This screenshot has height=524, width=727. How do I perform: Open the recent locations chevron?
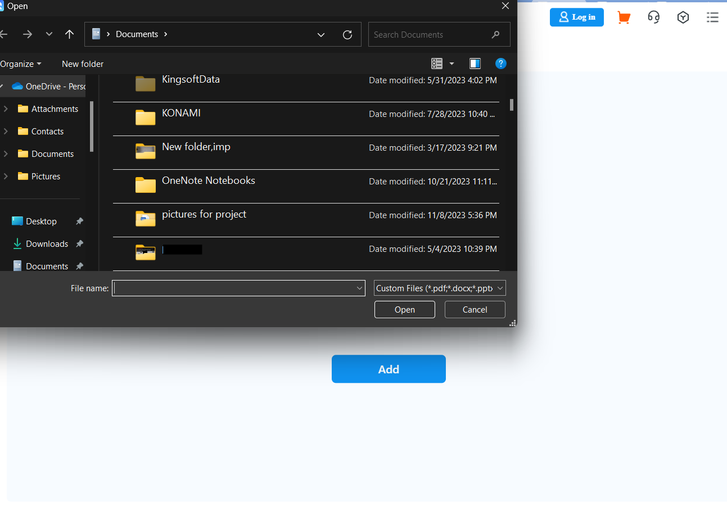click(x=49, y=34)
